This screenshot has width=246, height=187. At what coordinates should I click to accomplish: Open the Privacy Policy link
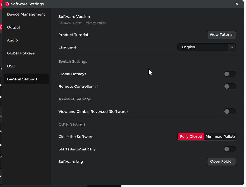95,23
